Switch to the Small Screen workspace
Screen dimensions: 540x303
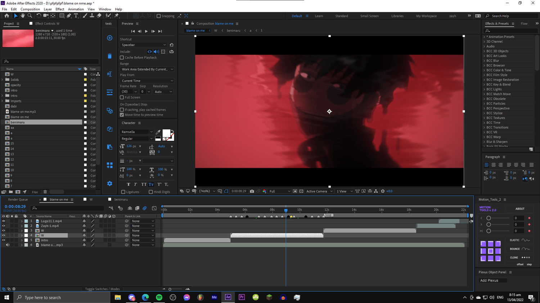pyautogui.click(x=369, y=16)
